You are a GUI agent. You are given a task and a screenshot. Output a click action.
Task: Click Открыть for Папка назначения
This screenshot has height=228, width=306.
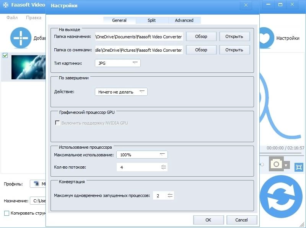234,36
